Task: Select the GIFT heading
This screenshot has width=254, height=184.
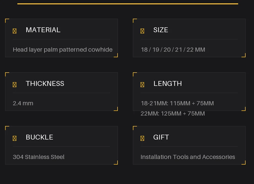Action: [x=161, y=137]
